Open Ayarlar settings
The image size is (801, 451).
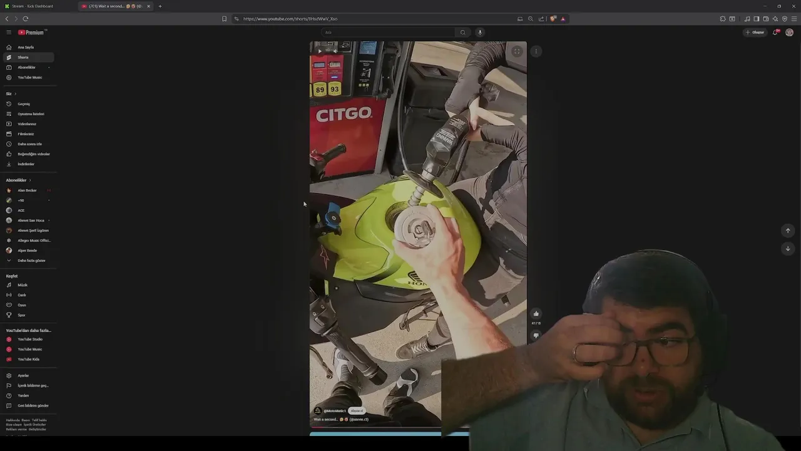pyautogui.click(x=28, y=375)
